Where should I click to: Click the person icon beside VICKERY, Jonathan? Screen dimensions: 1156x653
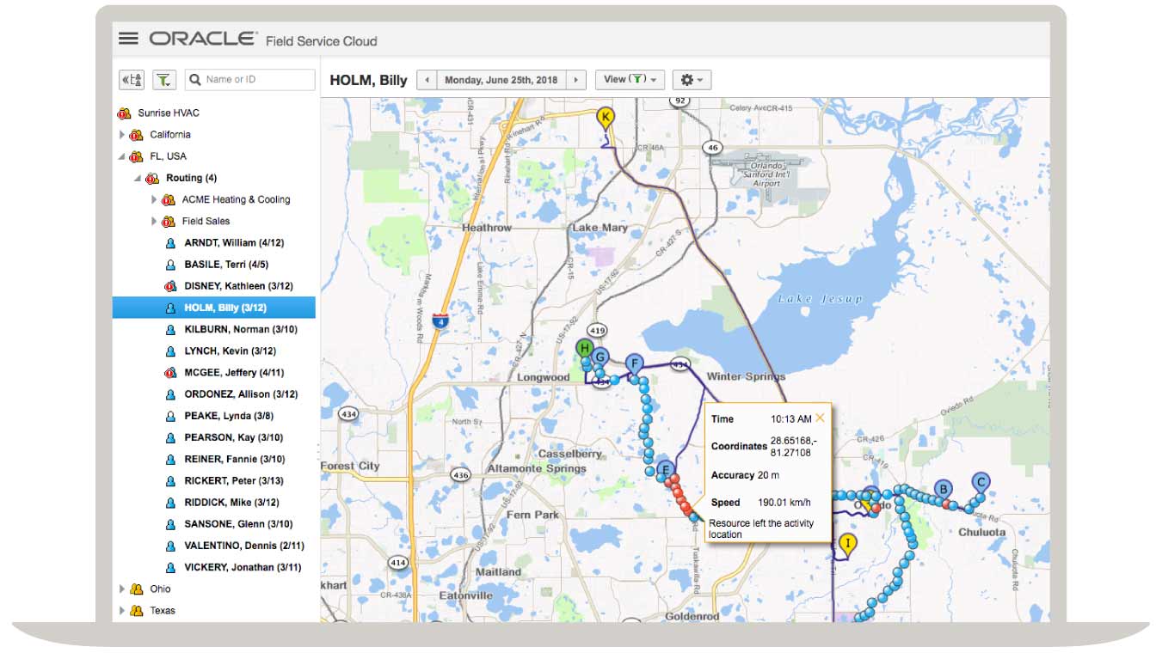click(170, 568)
